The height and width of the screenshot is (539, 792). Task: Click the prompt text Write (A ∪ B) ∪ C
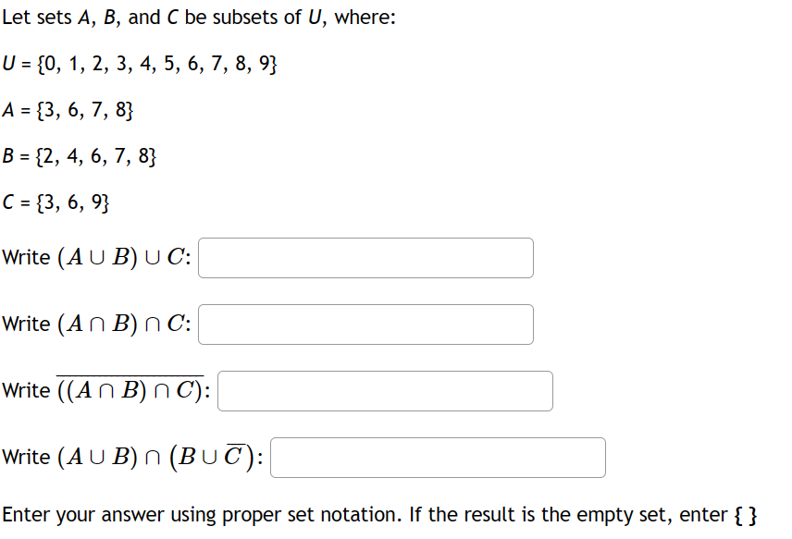click(96, 258)
